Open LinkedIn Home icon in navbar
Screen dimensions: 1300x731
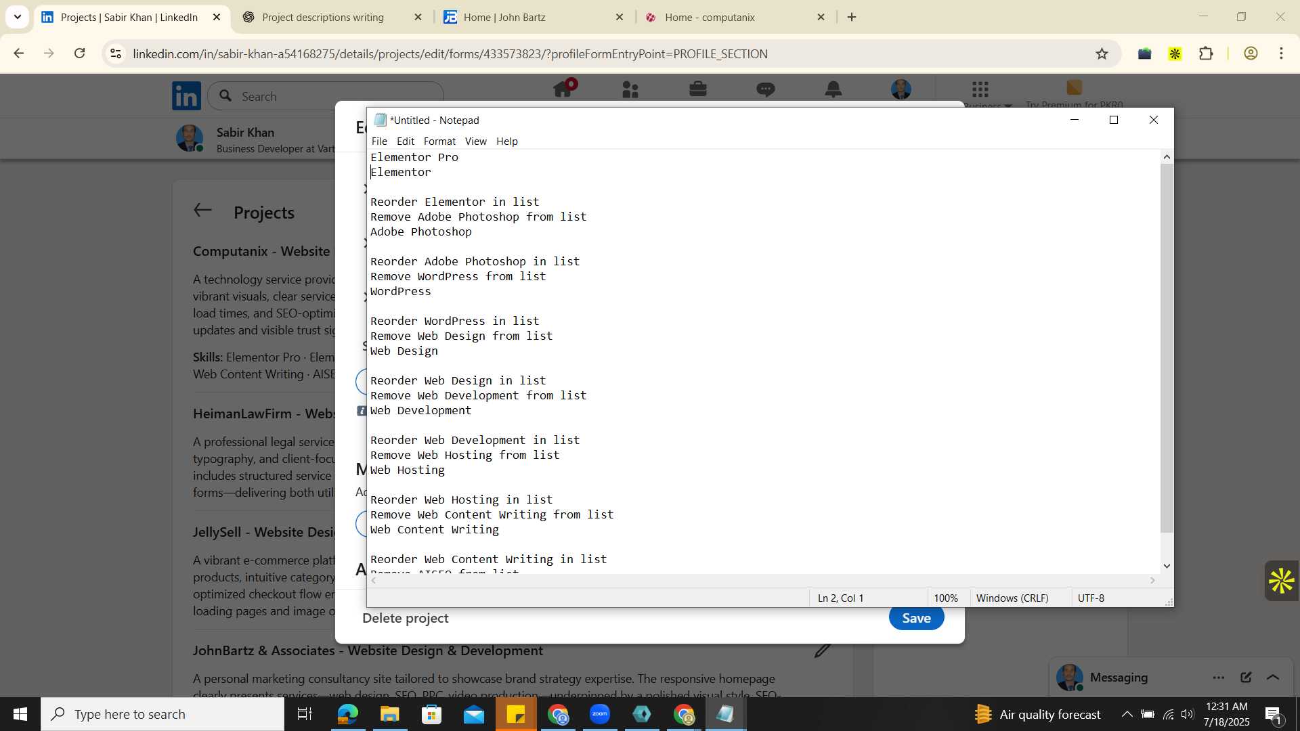(x=563, y=89)
